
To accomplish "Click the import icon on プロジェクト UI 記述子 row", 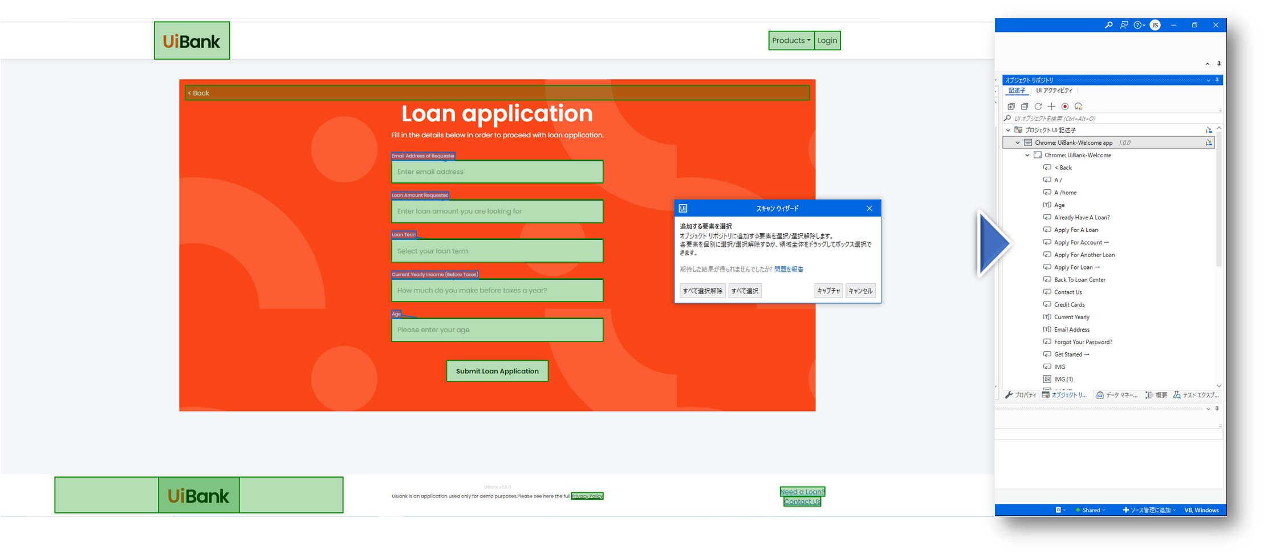I will tap(1209, 131).
